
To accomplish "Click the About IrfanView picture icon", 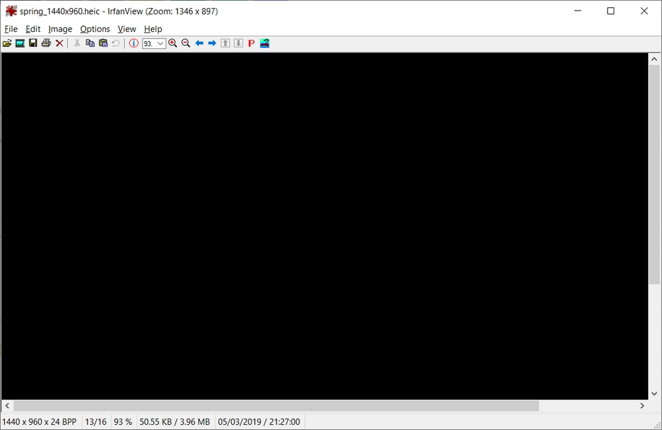I will click(x=264, y=43).
